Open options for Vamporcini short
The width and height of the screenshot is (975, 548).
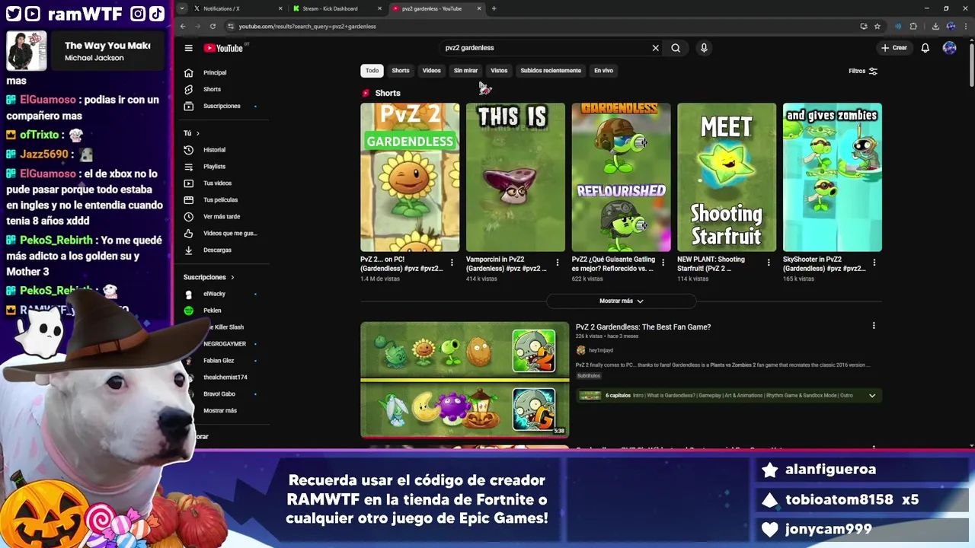(557, 263)
